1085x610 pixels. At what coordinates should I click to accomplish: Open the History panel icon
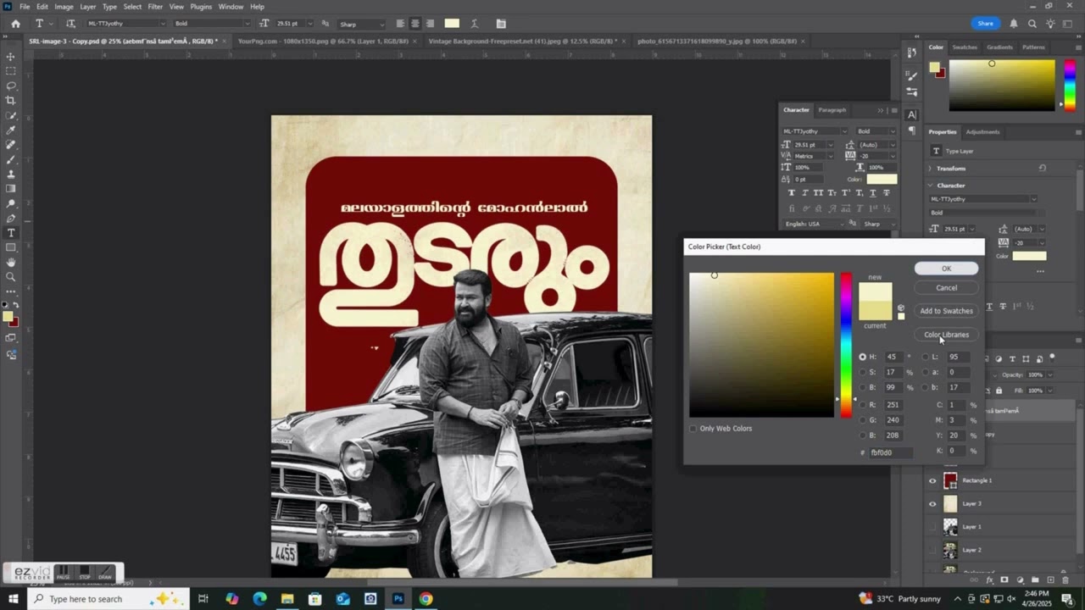click(911, 53)
